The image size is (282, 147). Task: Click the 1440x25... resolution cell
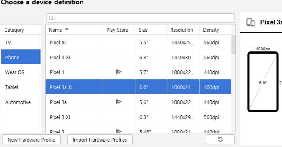183,43
